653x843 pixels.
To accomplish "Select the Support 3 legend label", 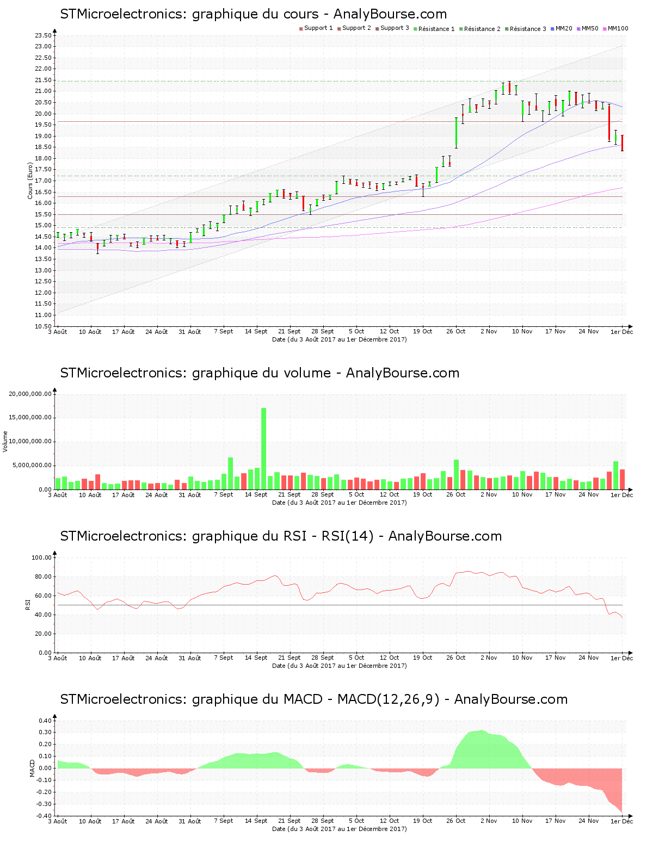I will 395,28.
